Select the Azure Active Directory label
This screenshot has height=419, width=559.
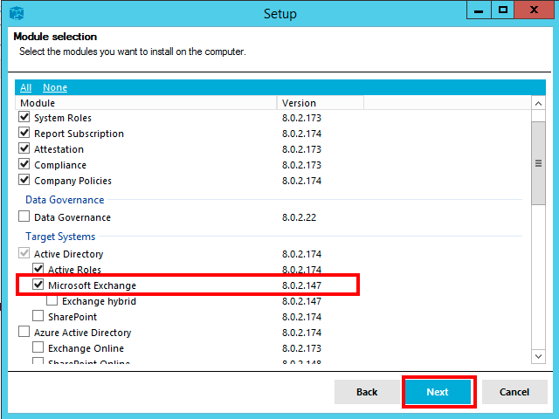[83, 333]
